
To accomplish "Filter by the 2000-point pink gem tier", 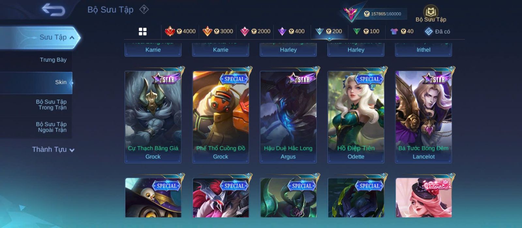I will [x=255, y=31].
